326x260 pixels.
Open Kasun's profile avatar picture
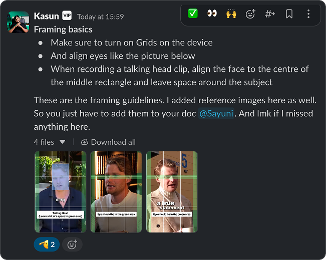18,22
